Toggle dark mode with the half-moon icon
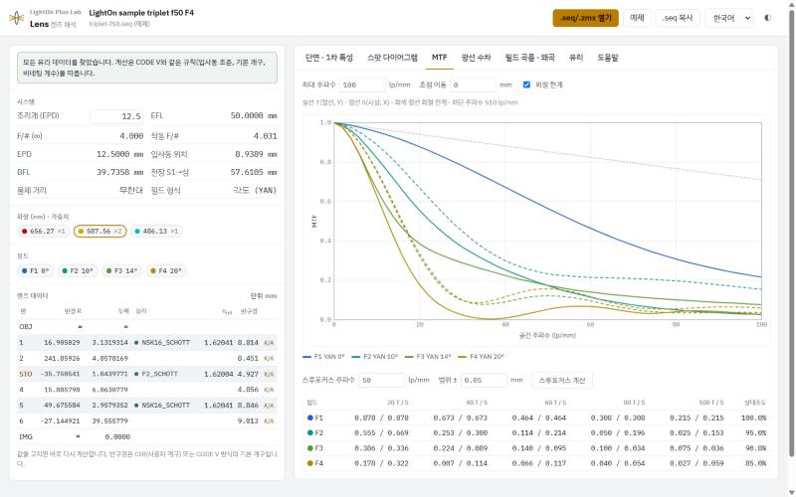Image resolution: width=796 pixels, height=497 pixels. coord(767,18)
